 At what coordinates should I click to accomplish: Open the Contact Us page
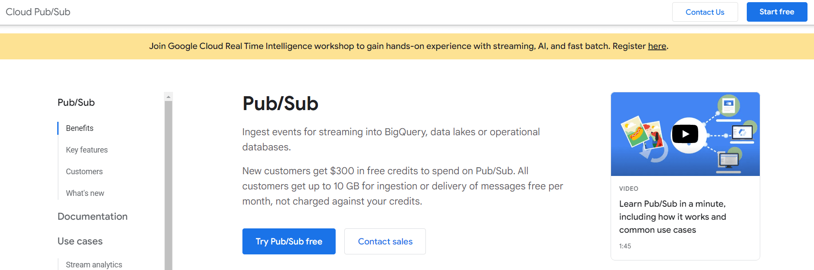click(705, 12)
